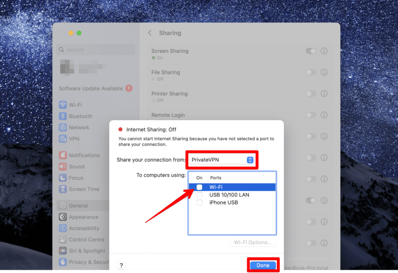The width and height of the screenshot is (398, 273).
Task: Click the Done button
Action: point(263,265)
